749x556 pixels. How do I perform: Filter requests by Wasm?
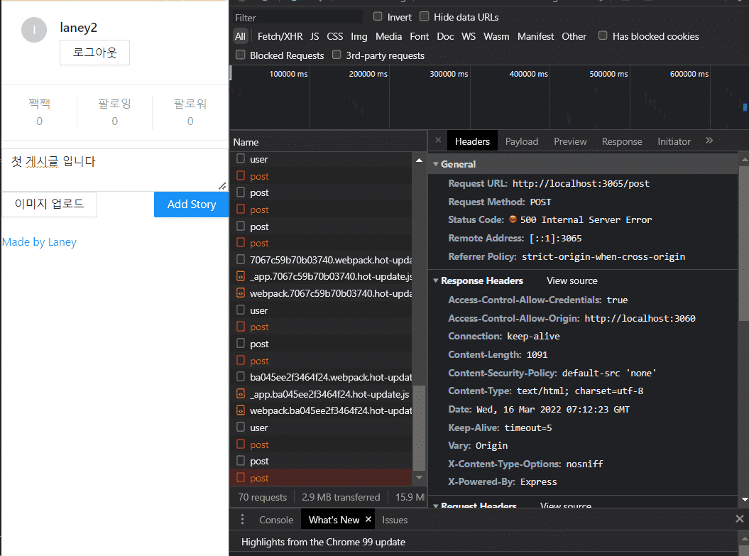point(496,36)
